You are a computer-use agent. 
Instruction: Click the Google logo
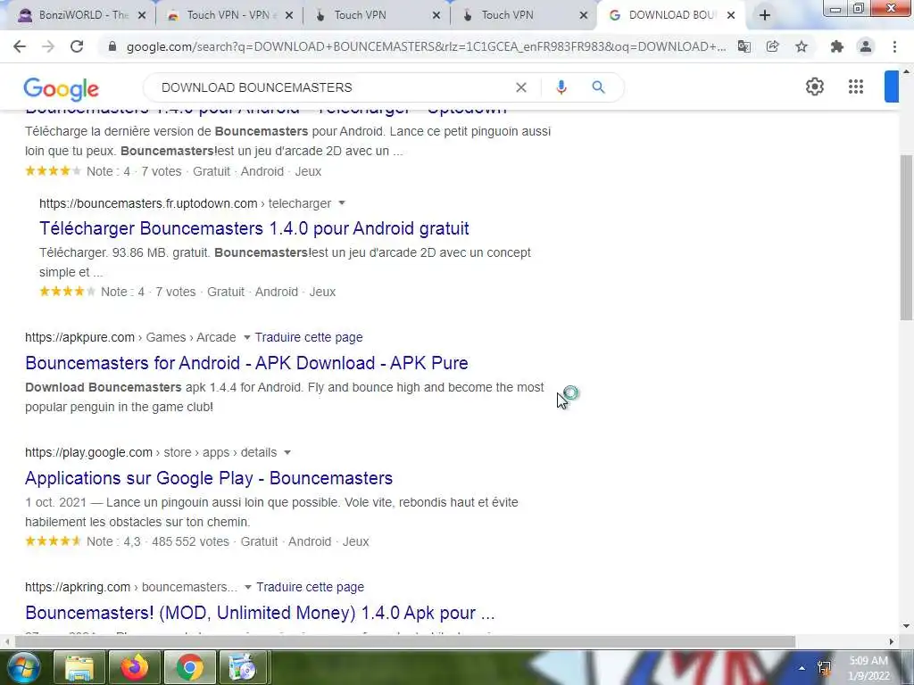62,88
